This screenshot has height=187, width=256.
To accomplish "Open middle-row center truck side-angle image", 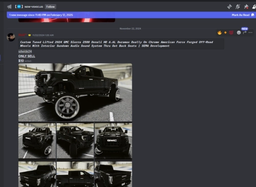I will click(75, 141).
